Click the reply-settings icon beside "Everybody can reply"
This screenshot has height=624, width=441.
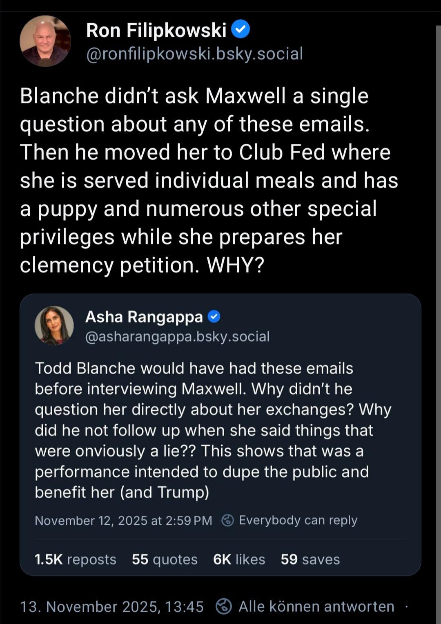227,520
